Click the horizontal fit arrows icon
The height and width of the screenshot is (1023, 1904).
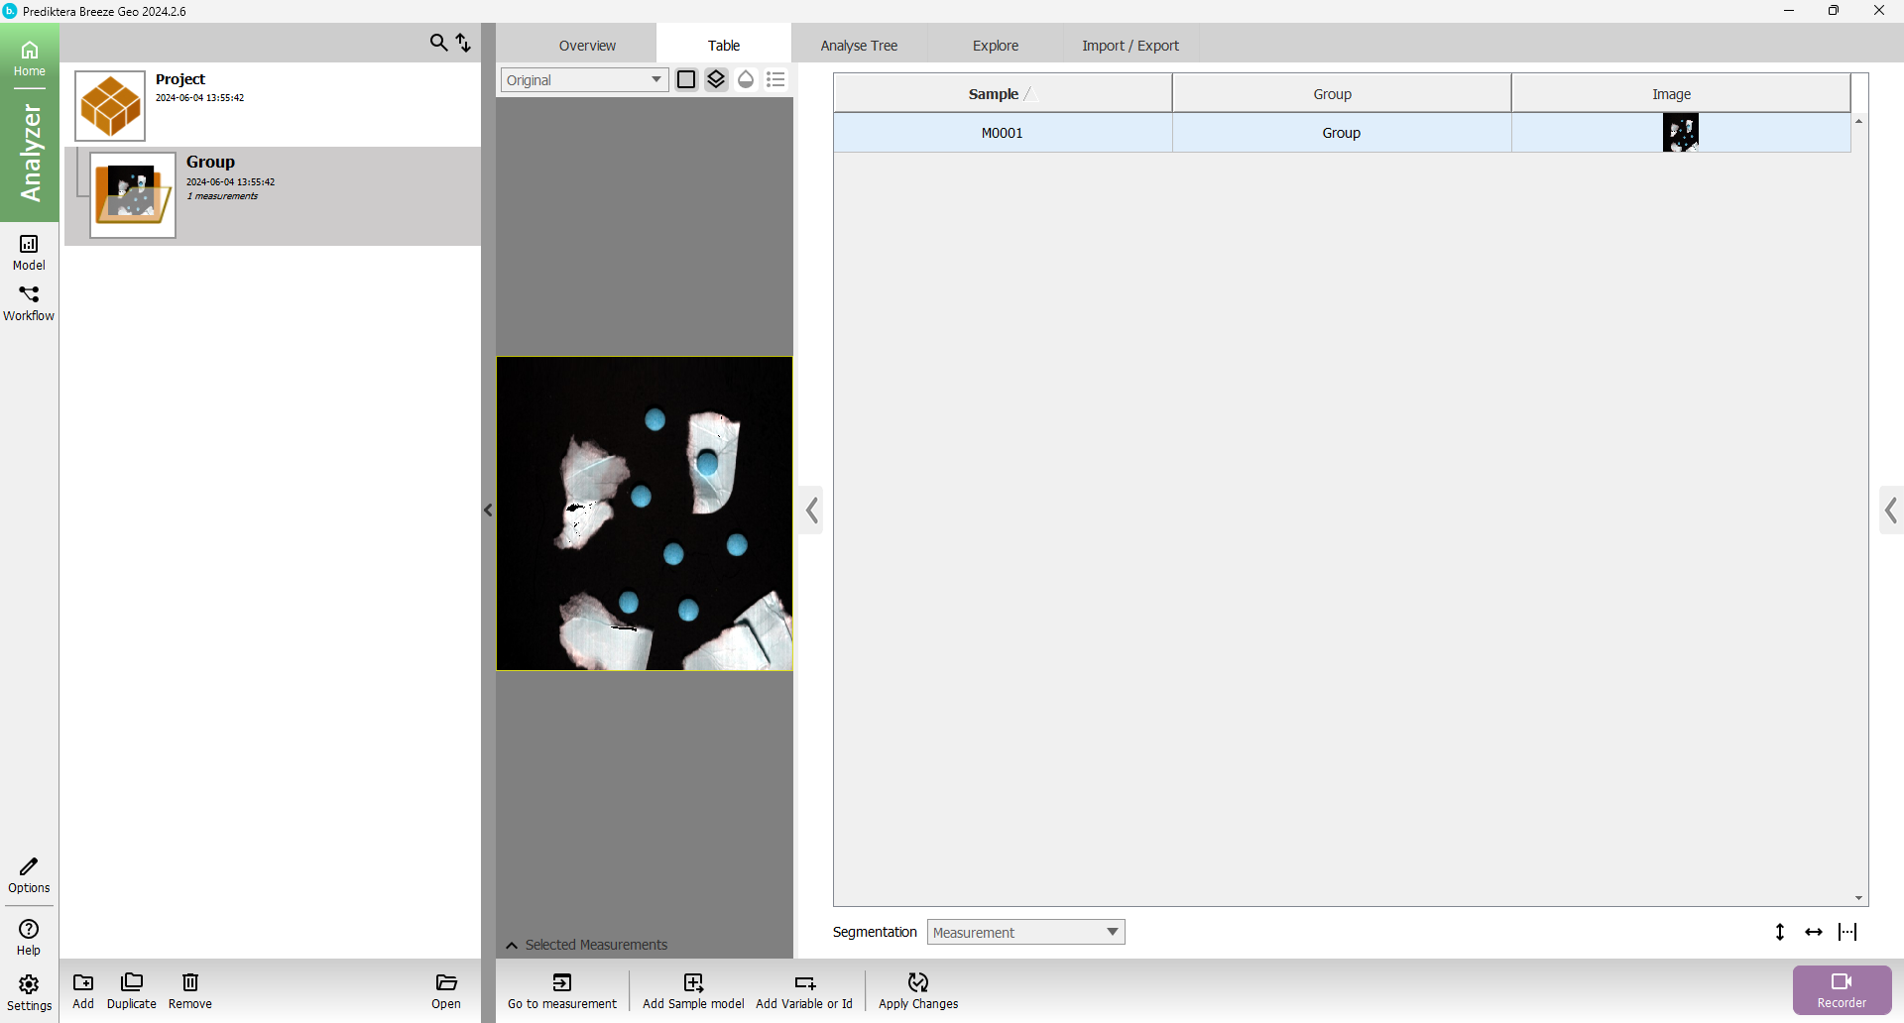click(1814, 932)
